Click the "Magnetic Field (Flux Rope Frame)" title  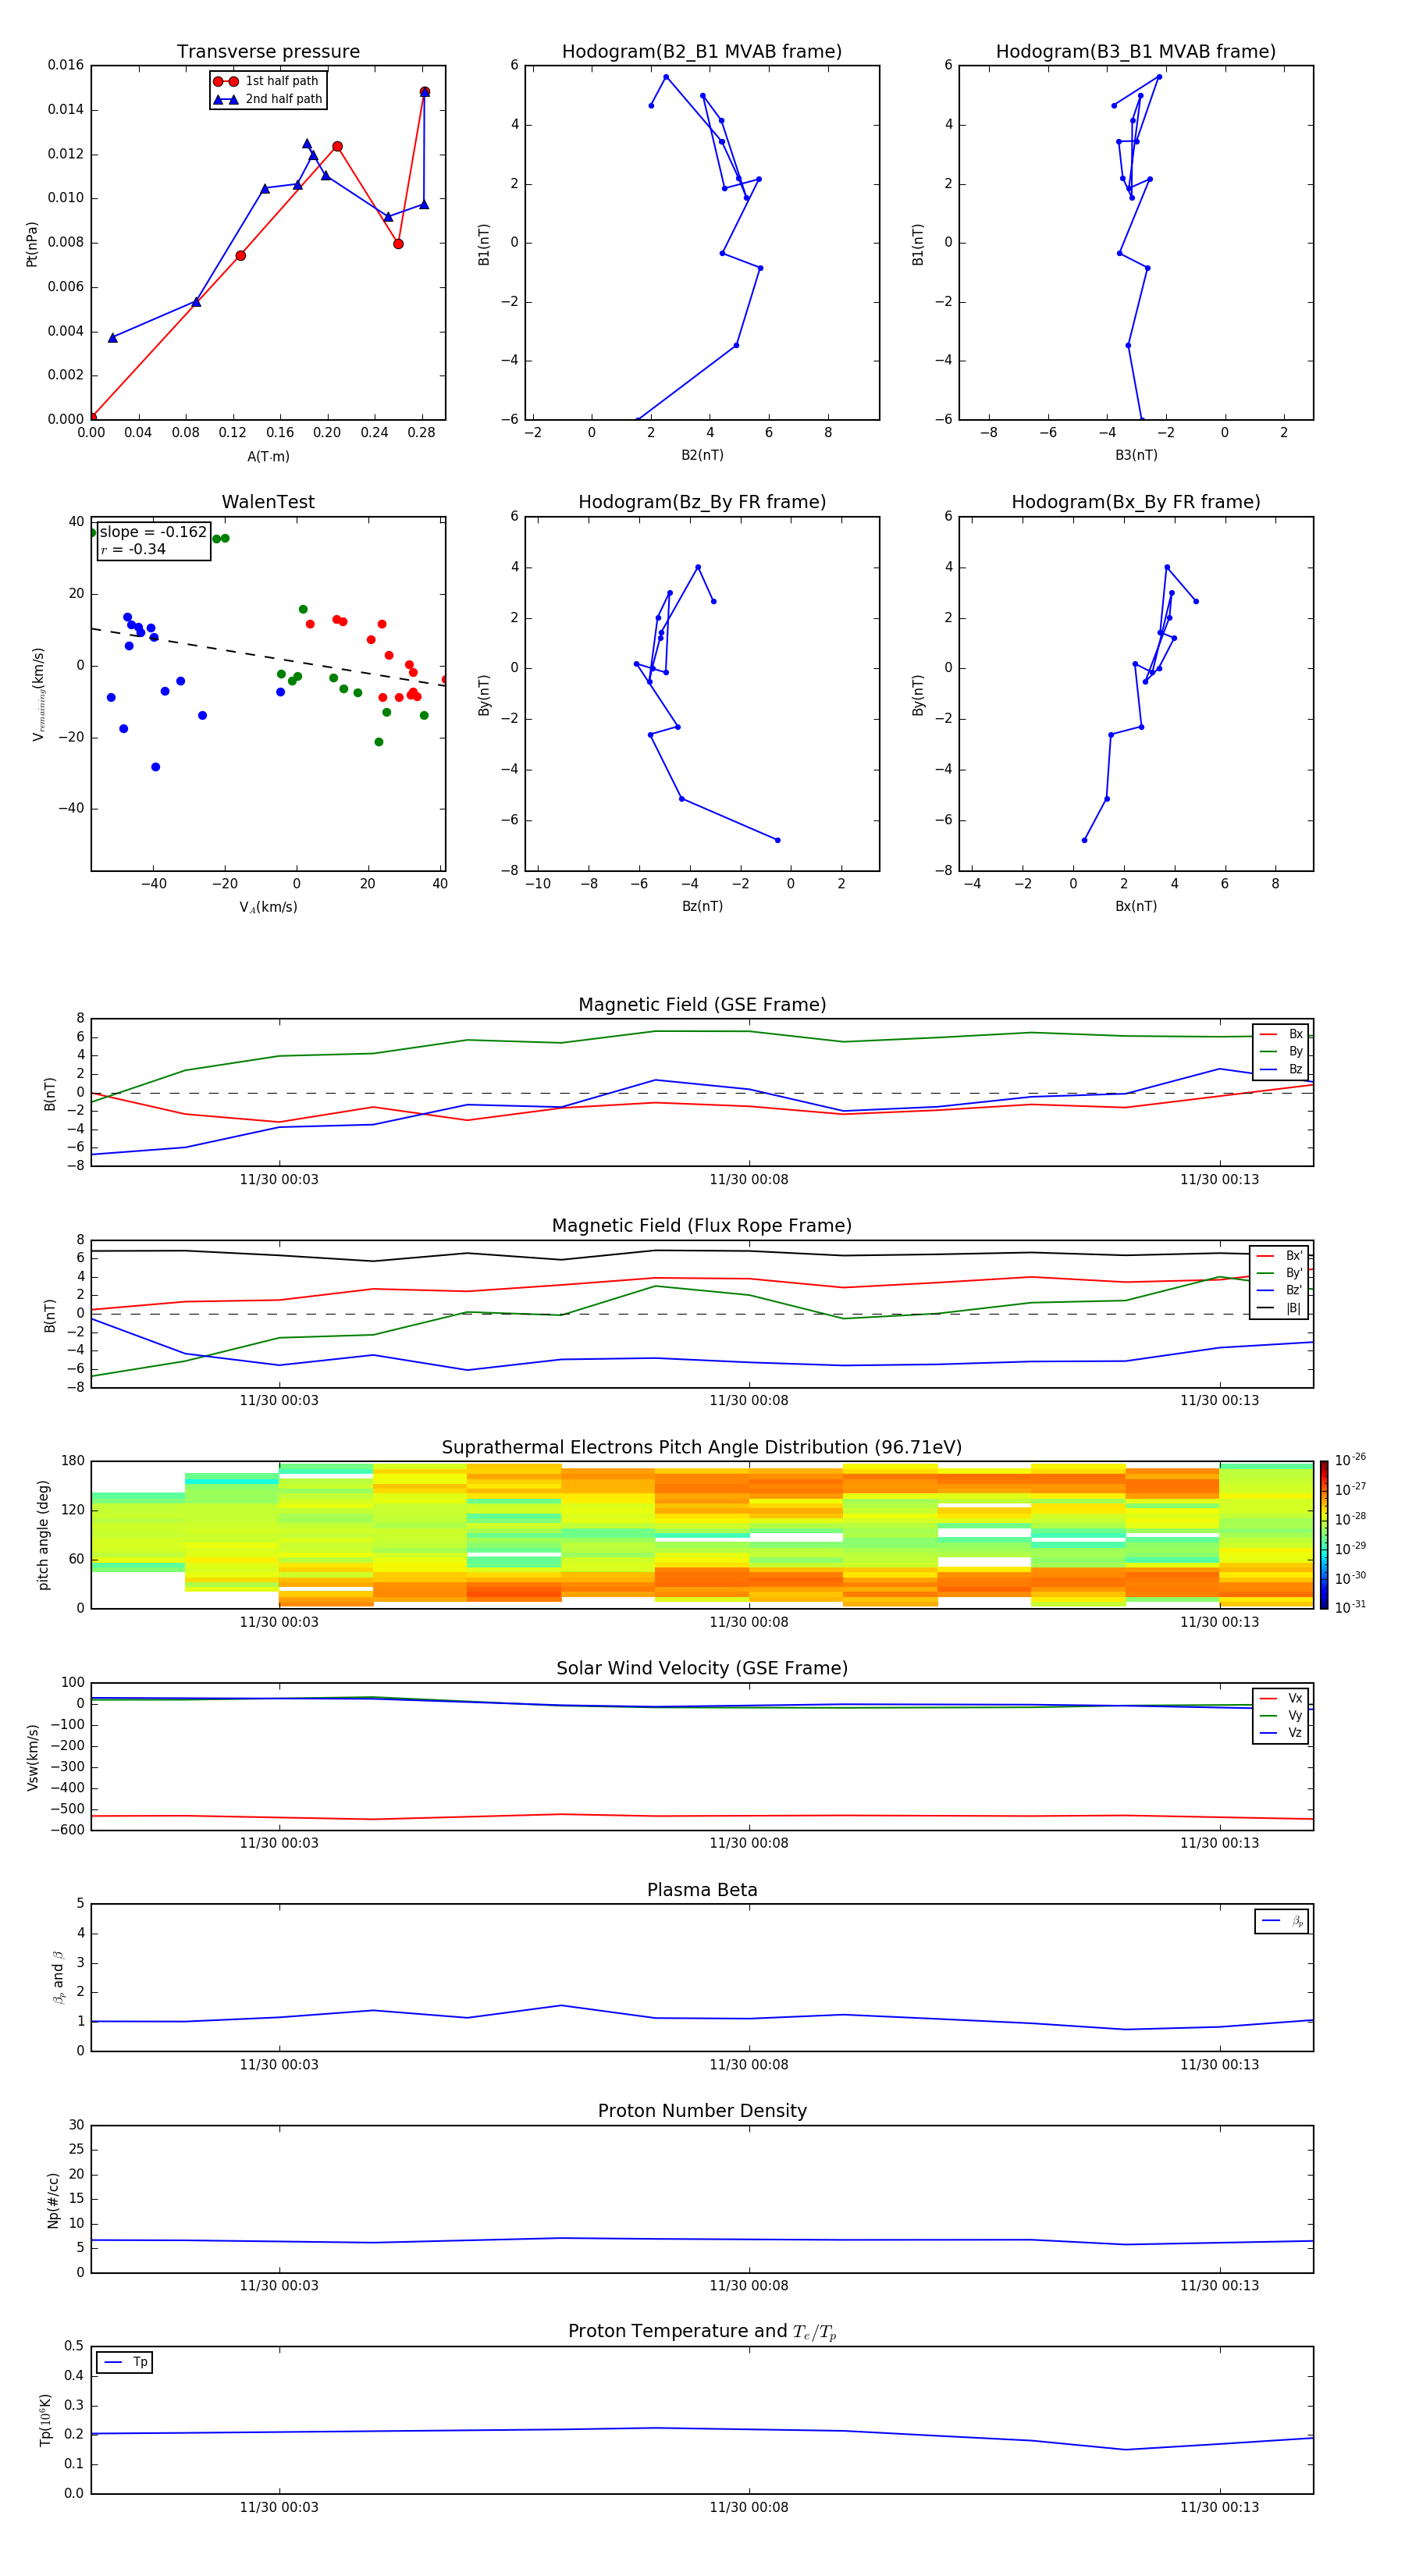click(x=702, y=1226)
